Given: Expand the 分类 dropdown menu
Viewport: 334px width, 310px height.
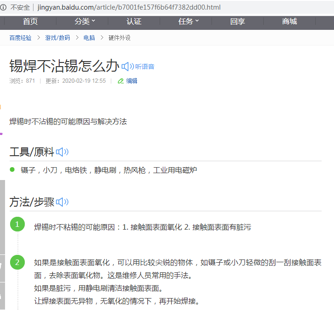Looking at the screenshot, I should 84,21.
